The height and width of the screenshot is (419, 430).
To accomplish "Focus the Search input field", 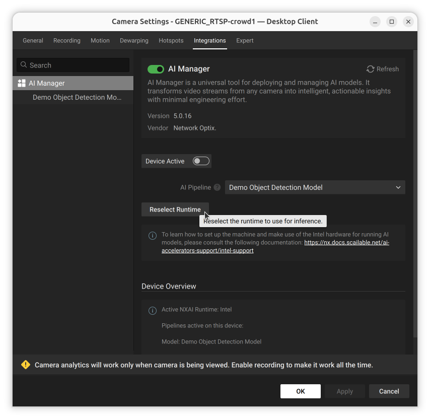I will (x=73, y=65).
